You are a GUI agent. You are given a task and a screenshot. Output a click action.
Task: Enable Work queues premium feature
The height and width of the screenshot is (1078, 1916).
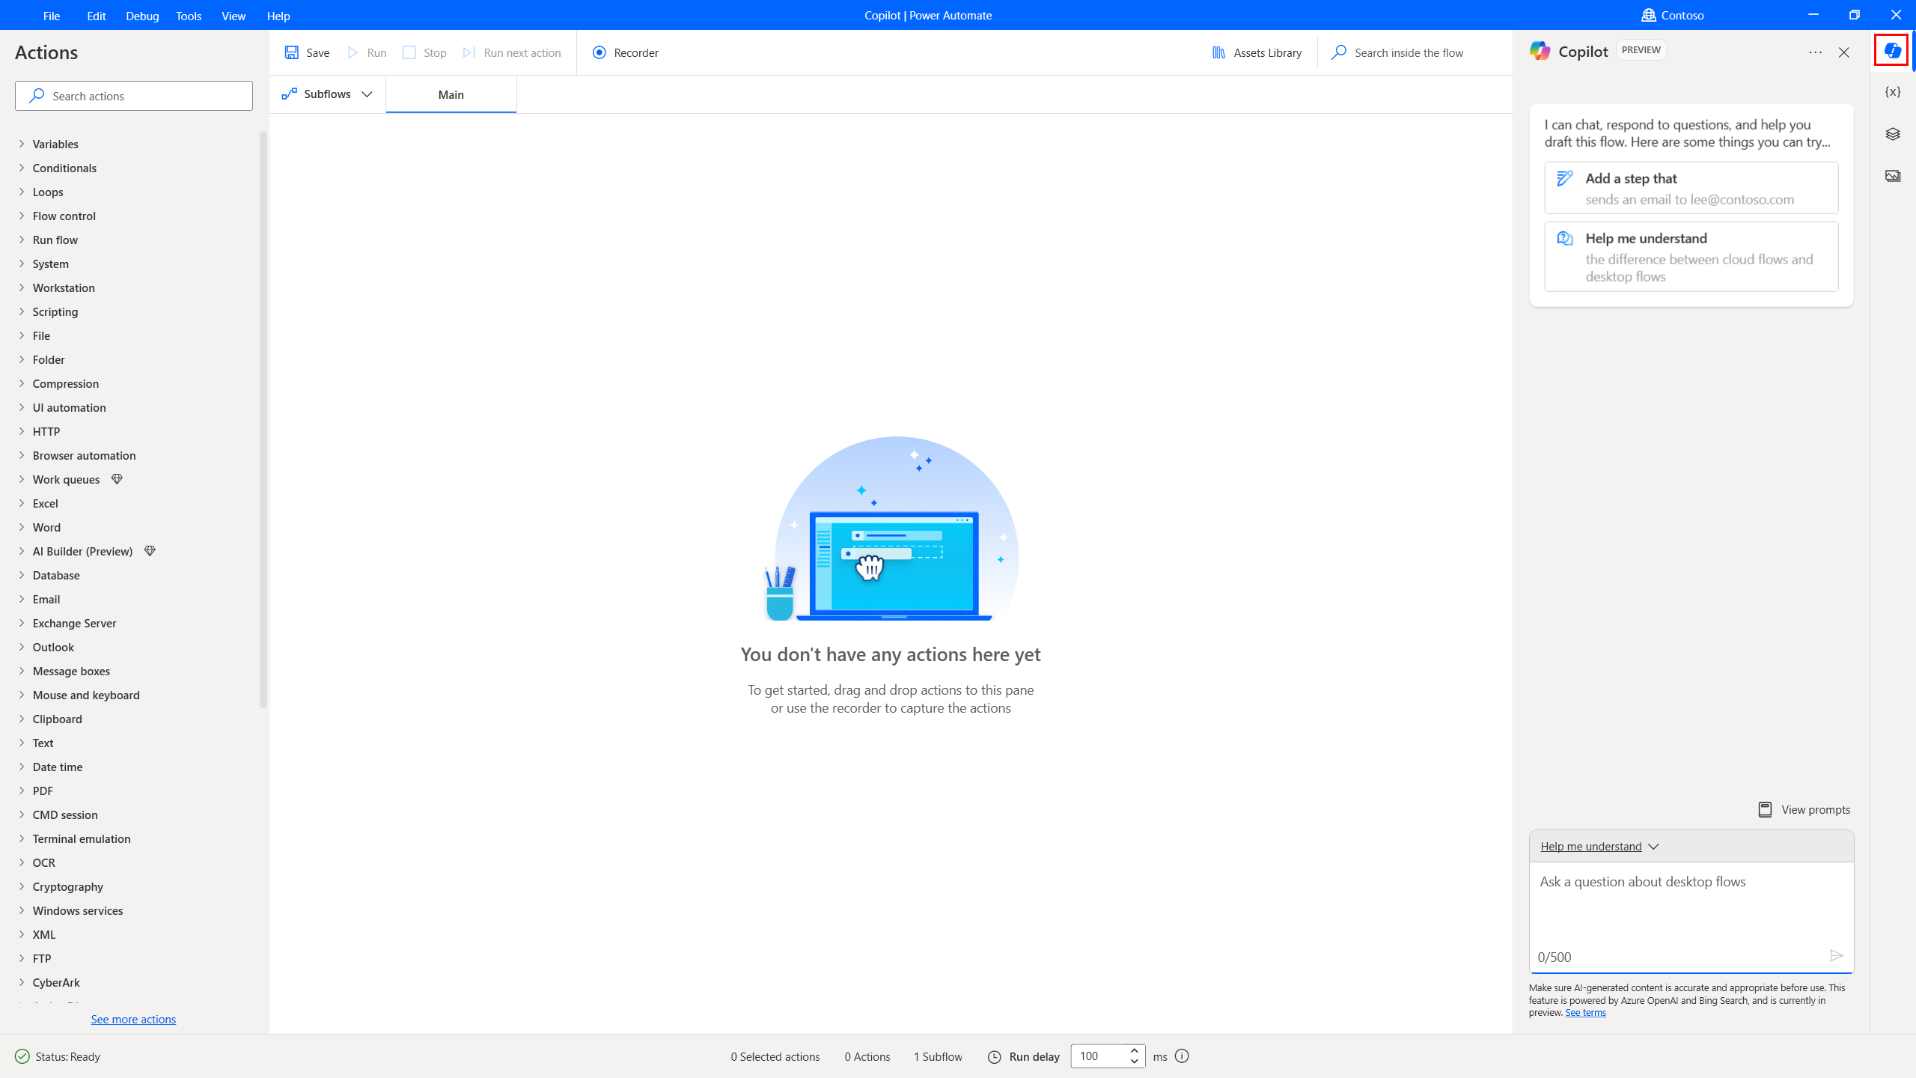pos(117,479)
